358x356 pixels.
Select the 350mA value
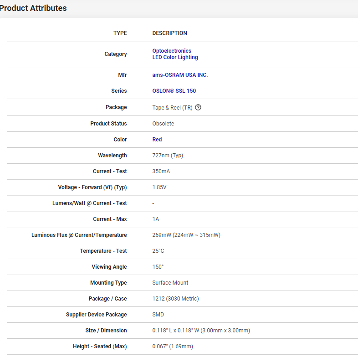click(161, 171)
